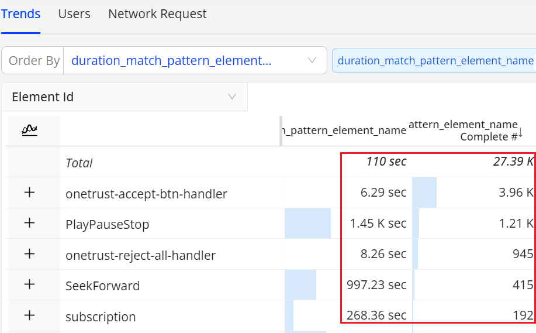Select the Trends tab
The height and width of the screenshot is (333, 536).
click(21, 14)
